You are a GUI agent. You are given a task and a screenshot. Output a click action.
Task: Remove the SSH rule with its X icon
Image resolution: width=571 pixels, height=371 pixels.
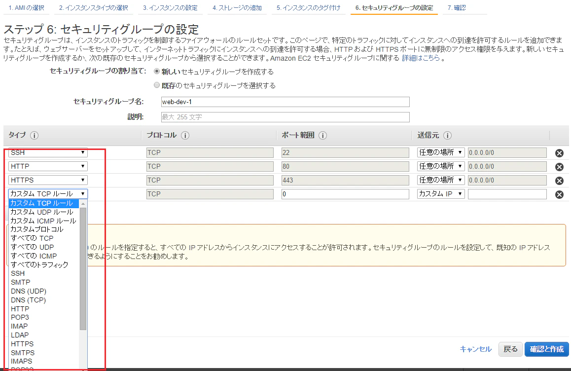[x=559, y=153]
